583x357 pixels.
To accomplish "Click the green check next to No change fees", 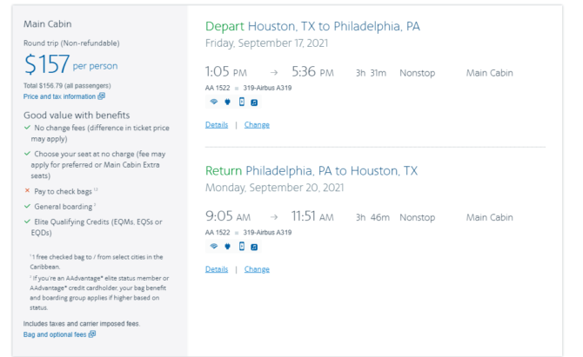I will pyautogui.click(x=27, y=128).
